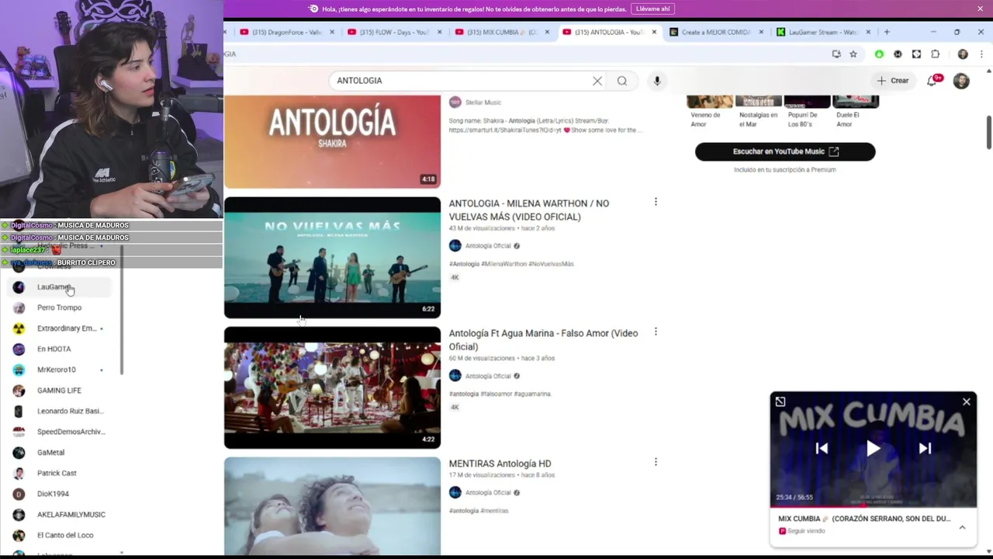Viewport: 993px width, 559px height.
Task: Close the DragonForce tab
Action: [x=333, y=32]
